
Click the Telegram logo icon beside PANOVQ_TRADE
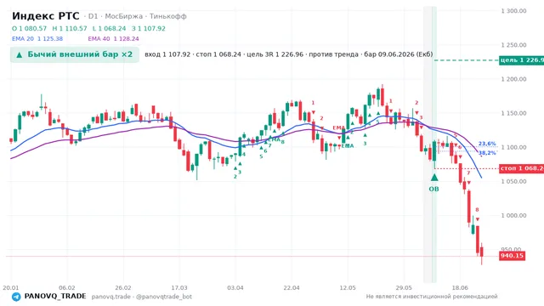16,297
